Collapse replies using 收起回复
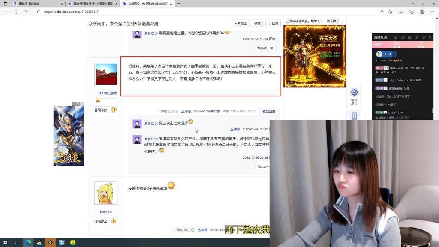 coord(268,111)
